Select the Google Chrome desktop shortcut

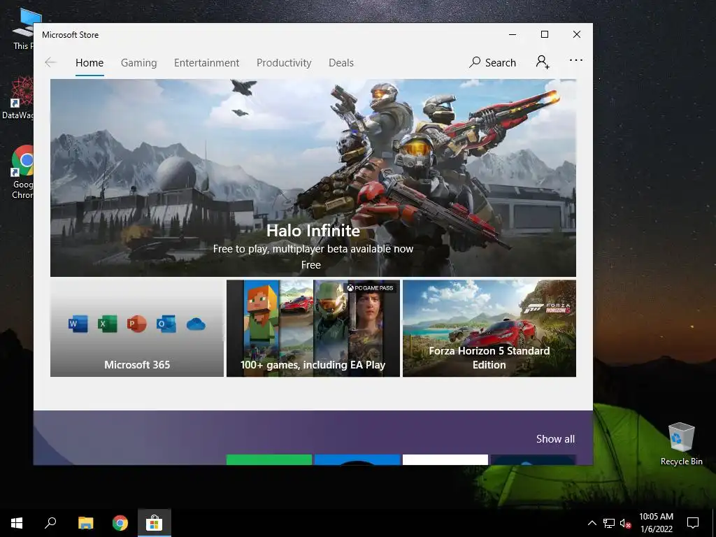pos(22,172)
